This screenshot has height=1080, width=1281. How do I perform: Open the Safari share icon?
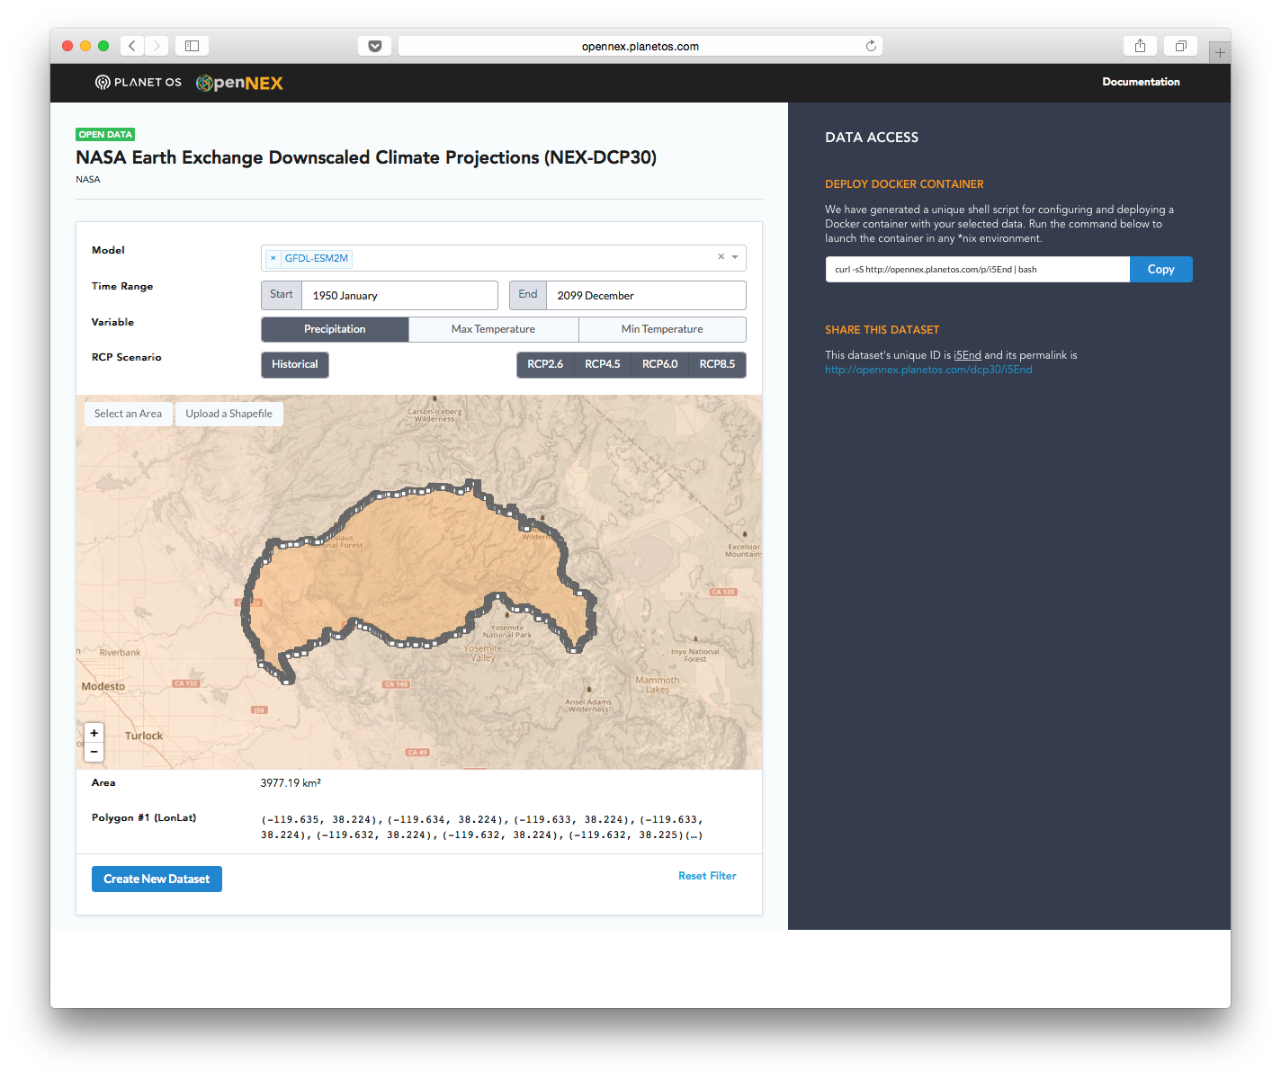(x=1140, y=46)
